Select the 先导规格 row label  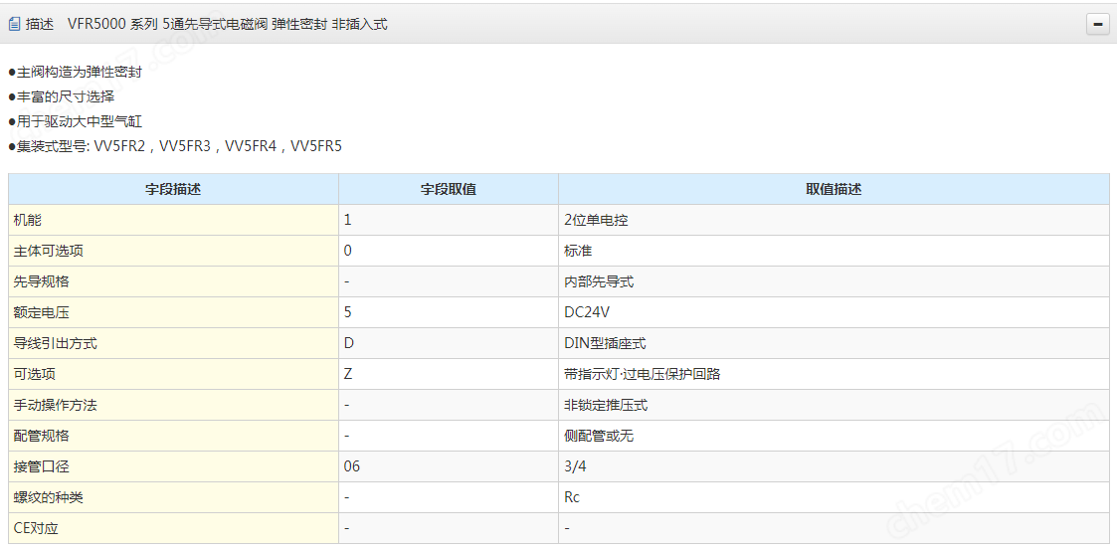pos(173,281)
